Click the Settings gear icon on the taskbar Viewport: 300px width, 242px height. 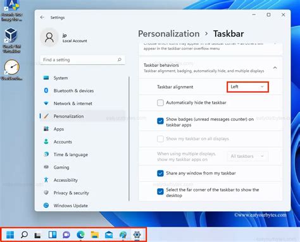tap(137, 234)
